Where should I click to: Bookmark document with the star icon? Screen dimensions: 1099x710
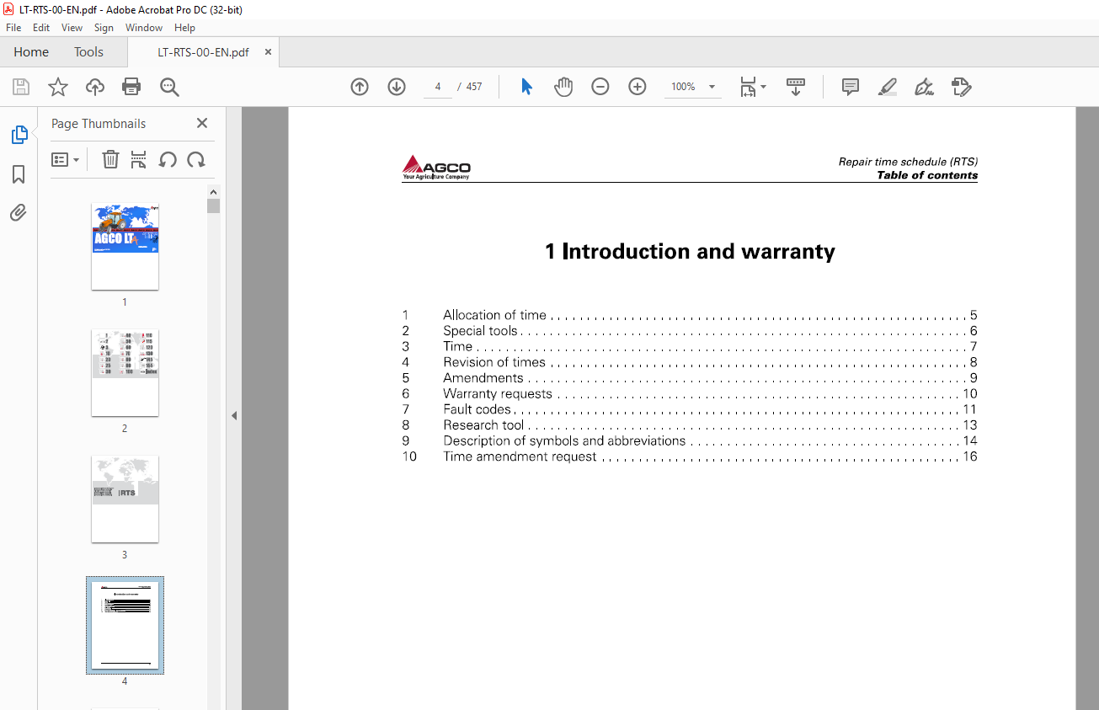[x=57, y=87]
